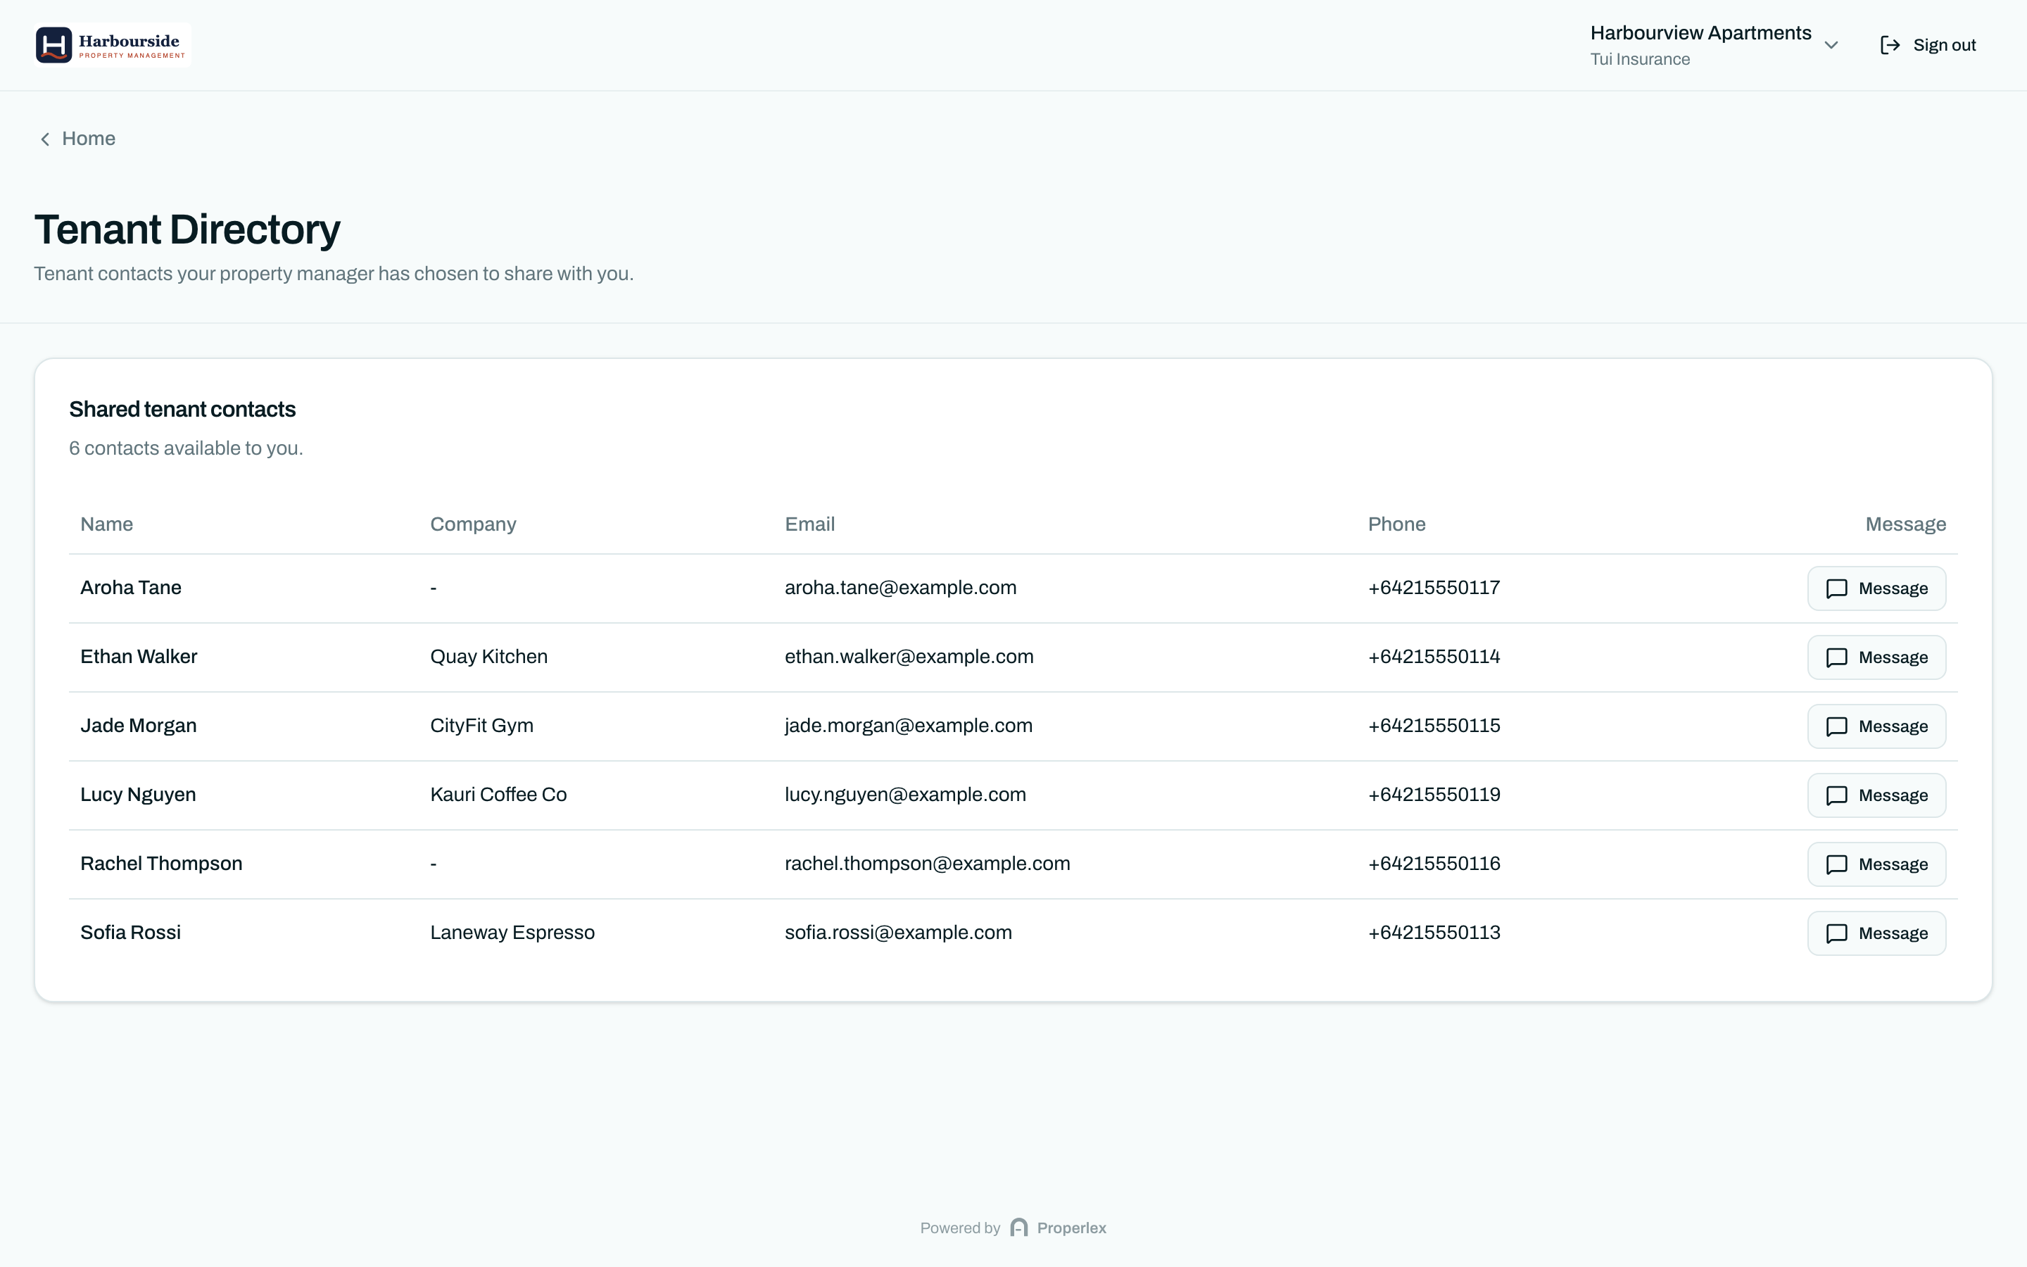
Task: Click the Harbourside Property Management logo
Action: 113,45
